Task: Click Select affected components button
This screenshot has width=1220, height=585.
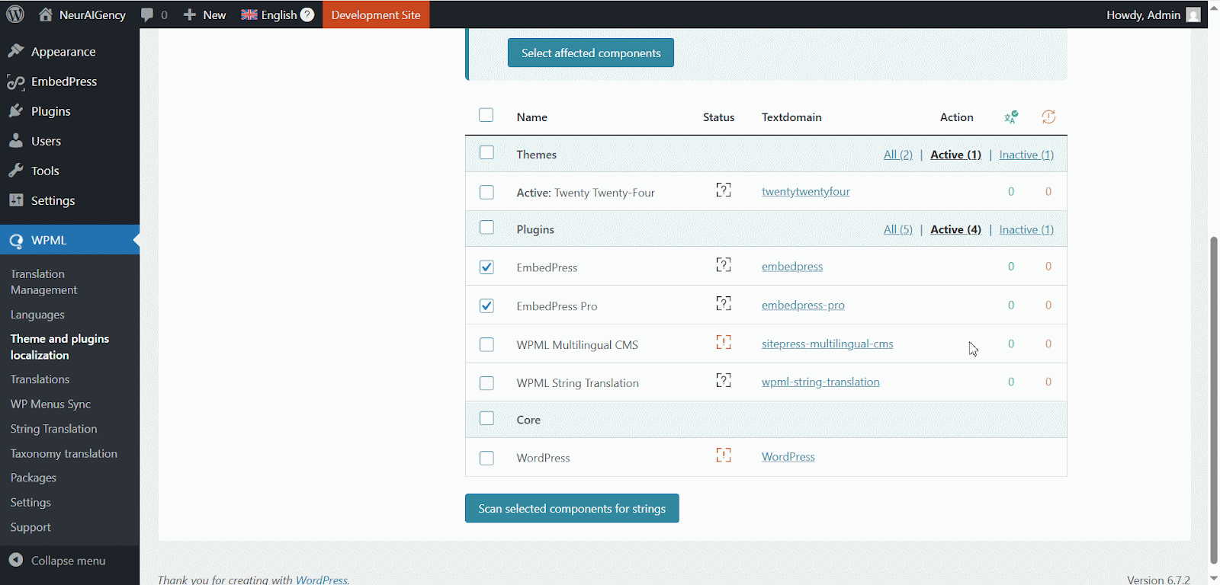Action: click(591, 53)
